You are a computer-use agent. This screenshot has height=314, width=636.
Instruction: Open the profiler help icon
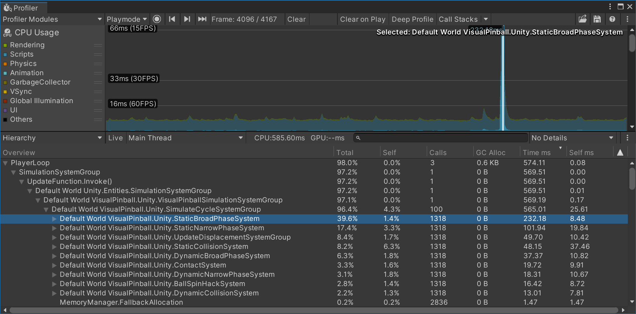612,19
